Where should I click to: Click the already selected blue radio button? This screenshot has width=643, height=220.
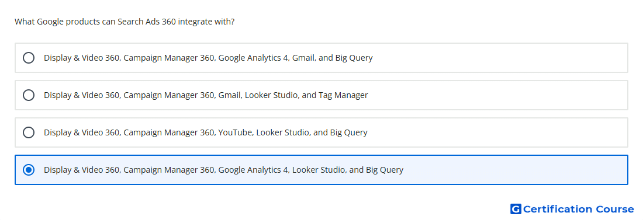pyautogui.click(x=29, y=170)
